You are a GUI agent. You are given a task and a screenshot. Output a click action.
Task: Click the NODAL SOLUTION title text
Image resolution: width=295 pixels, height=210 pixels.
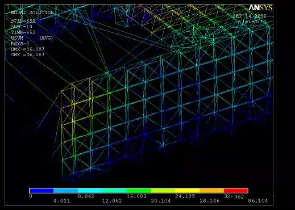pyautogui.click(x=32, y=12)
